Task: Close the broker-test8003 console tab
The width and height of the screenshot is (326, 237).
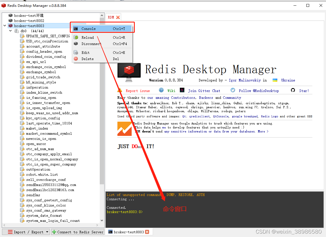Action: pos(147,232)
